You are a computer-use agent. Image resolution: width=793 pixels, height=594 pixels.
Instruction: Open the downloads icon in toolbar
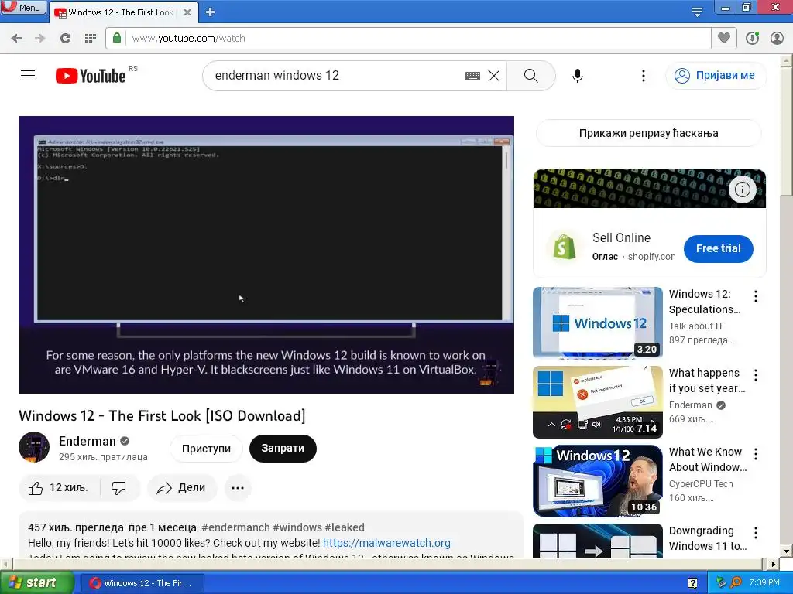(x=752, y=38)
